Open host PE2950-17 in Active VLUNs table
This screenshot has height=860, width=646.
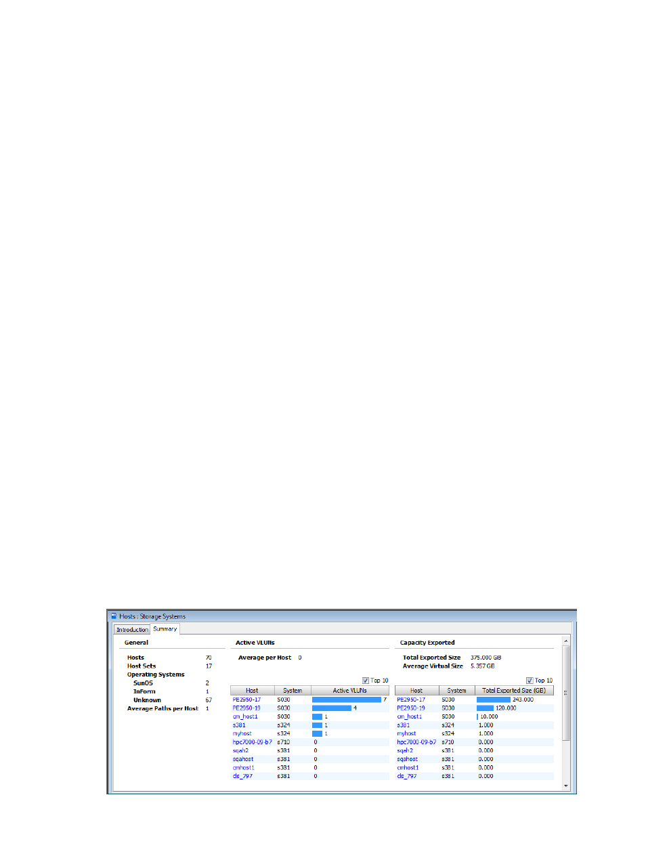pos(246,700)
